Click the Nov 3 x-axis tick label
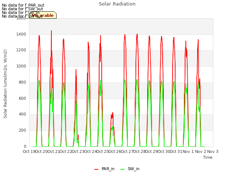235x176 pixels. [213, 151]
